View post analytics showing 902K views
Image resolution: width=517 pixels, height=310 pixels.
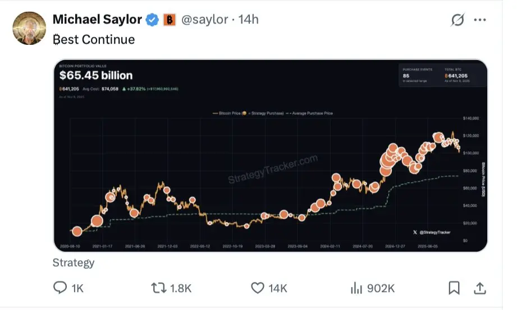356,288
